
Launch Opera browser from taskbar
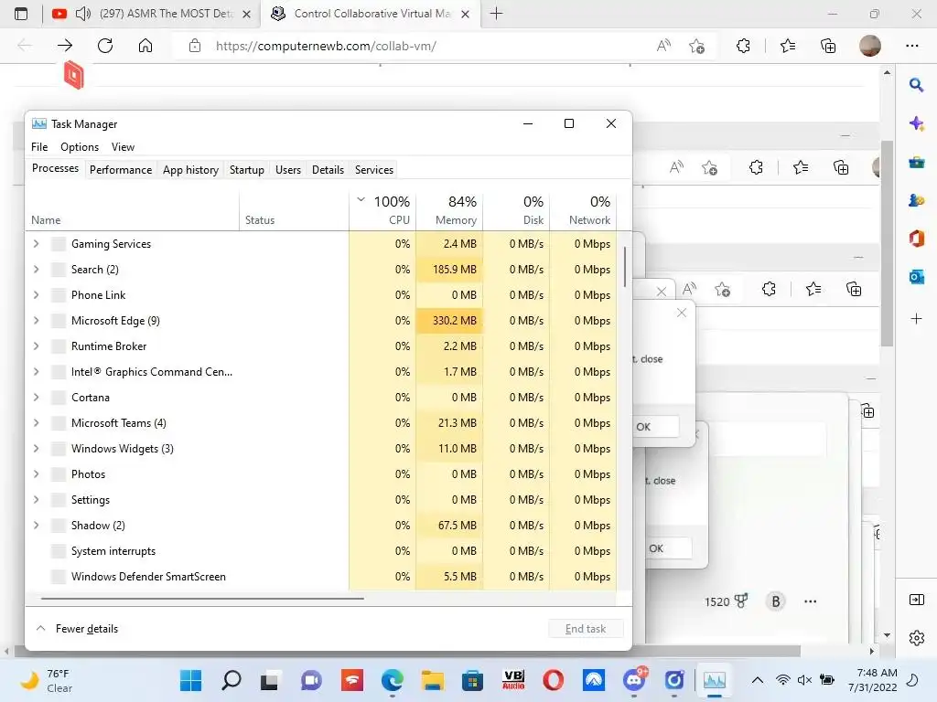[554, 680]
